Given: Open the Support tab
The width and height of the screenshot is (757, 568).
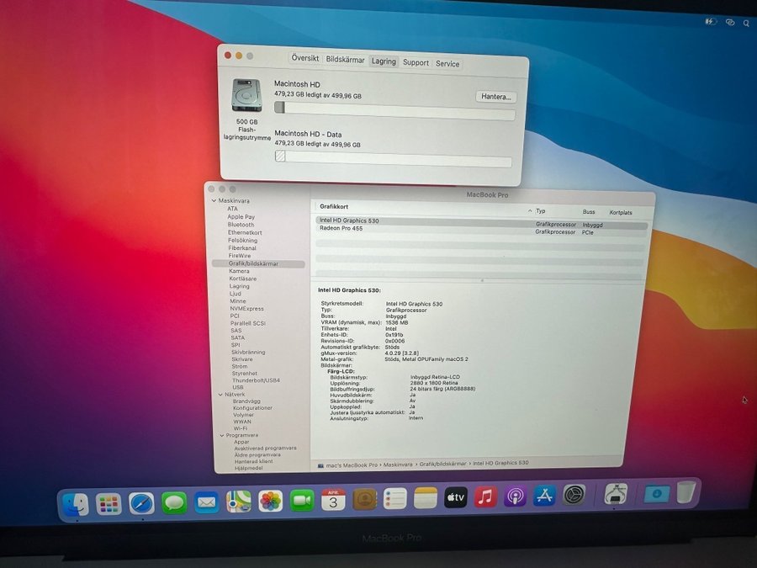Looking at the screenshot, I should point(416,62).
